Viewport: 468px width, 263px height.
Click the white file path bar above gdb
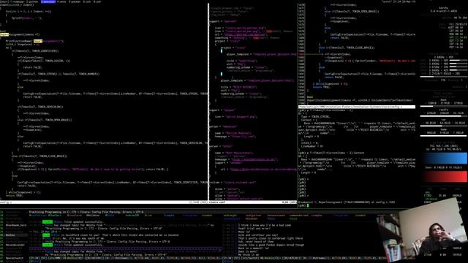pos(357,107)
